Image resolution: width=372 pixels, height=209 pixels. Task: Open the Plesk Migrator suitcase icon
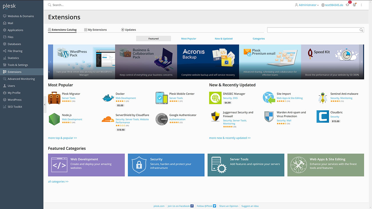[54, 98]
